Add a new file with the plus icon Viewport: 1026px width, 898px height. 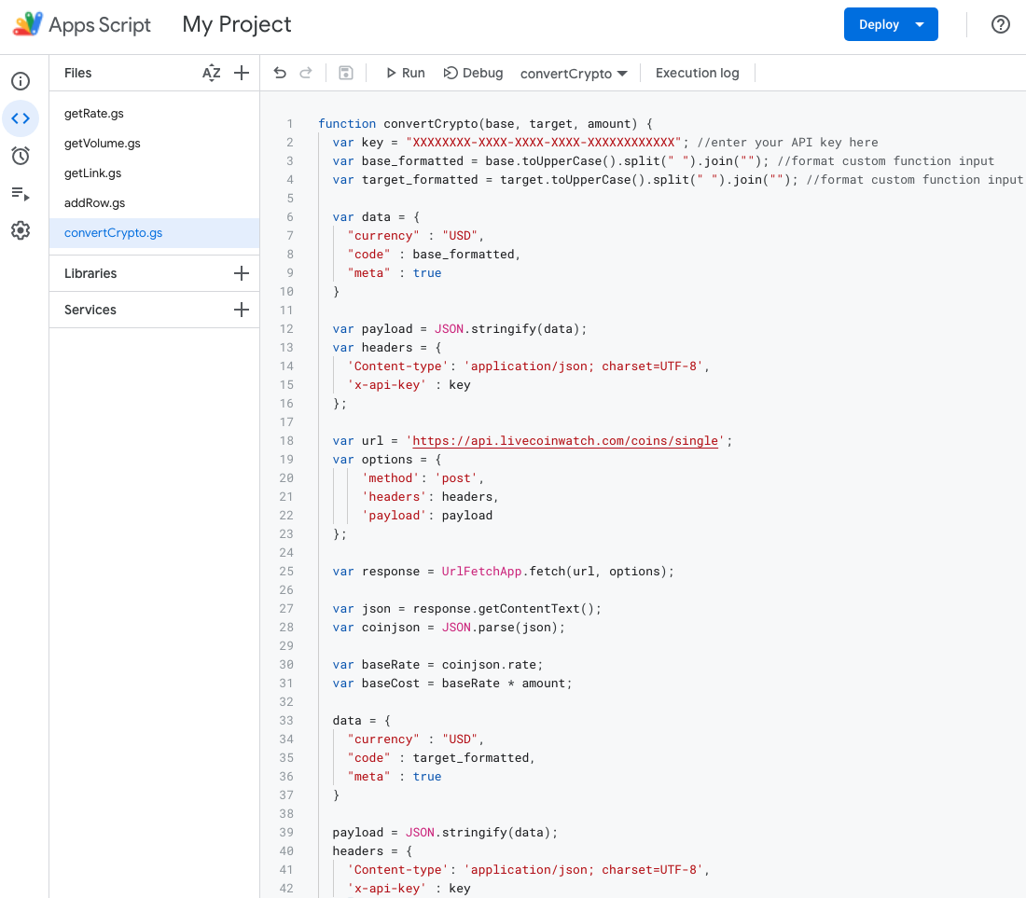click(x=242, y=73)
